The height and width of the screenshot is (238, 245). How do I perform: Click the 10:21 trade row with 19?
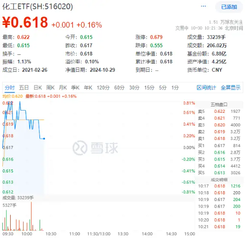click(x=219, y=226)
